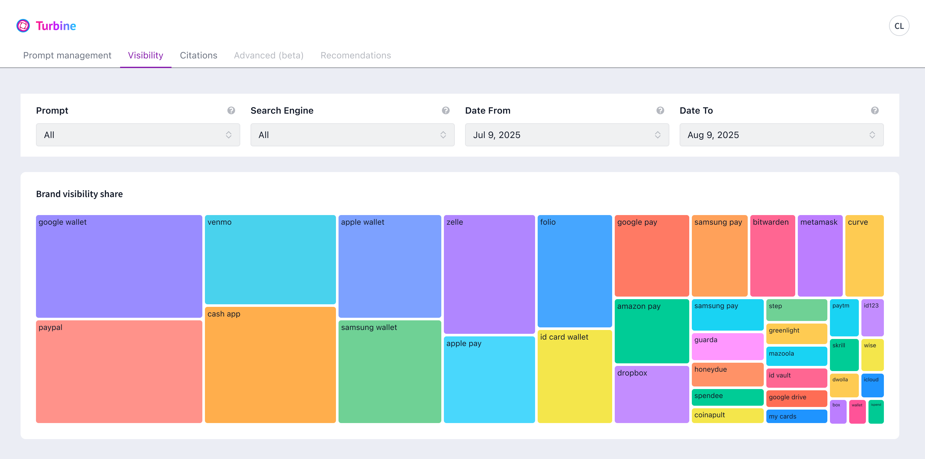Click the help icon next to Prompt
The height and width of the screenshot is (459, 925).
(231, 110)
